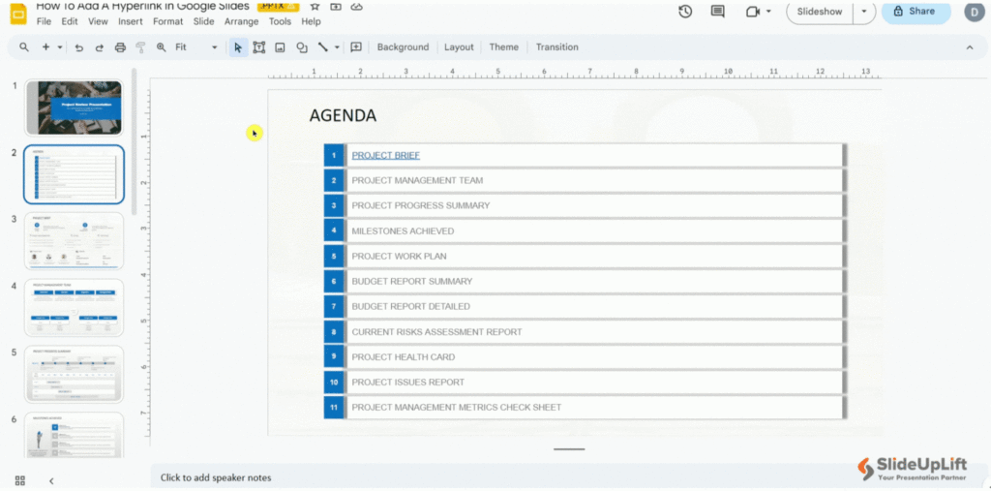Click the PROJECT MANAGEMENT TEAM agenda row
991x491 pixels.
(584, 180)
